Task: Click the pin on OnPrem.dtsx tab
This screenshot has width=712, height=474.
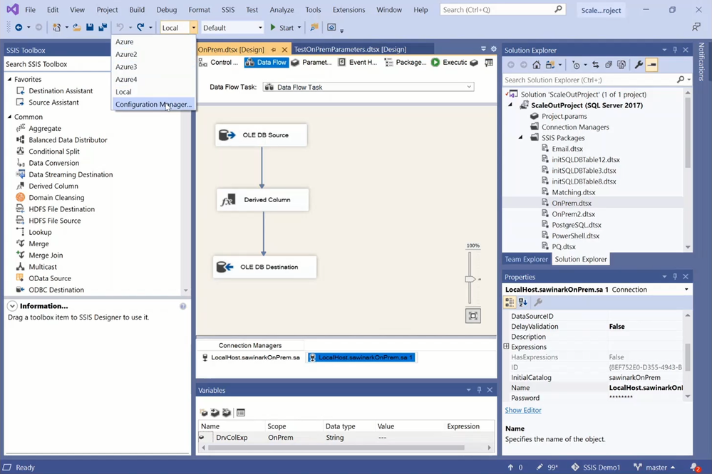Action: coord(274,49)
